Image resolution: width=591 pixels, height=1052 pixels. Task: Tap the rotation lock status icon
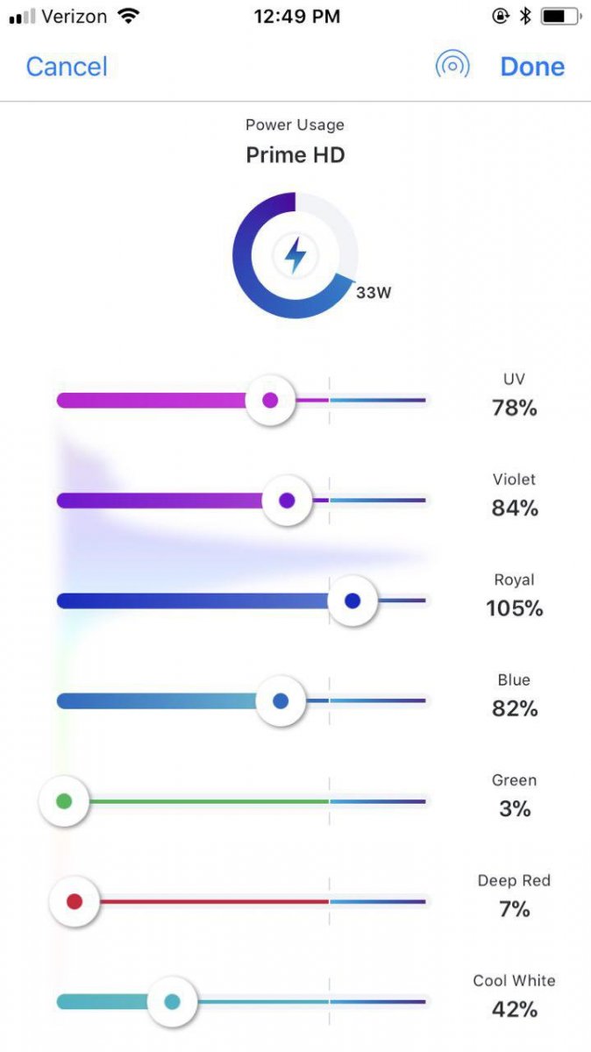pos(501,16)
